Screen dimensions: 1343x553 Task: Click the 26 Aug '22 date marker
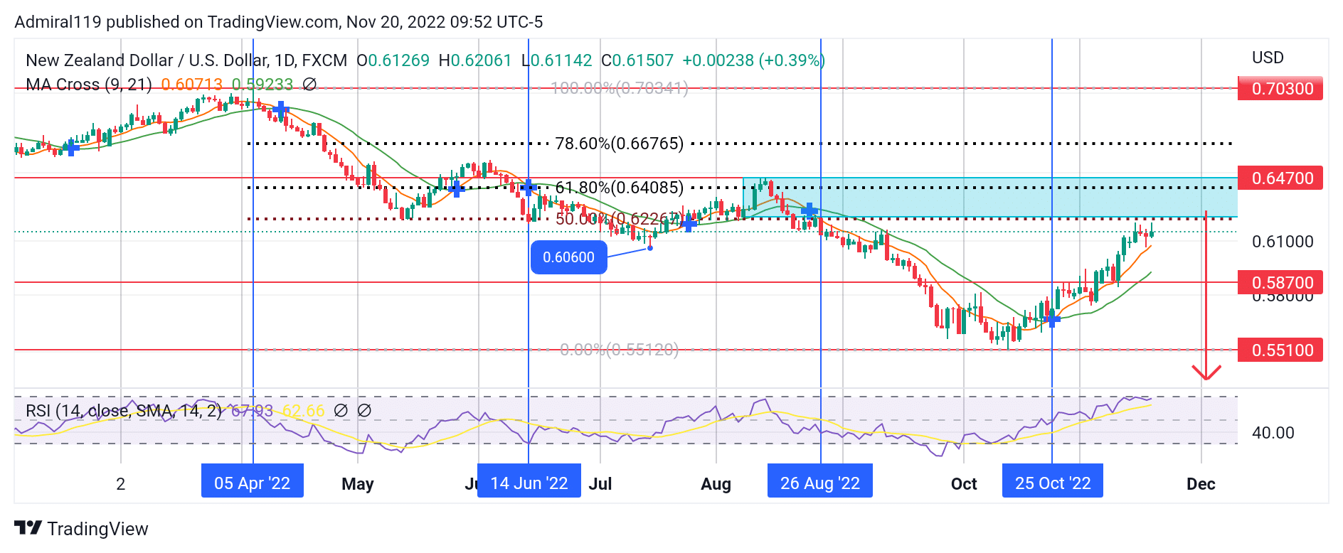coord(820,481)
